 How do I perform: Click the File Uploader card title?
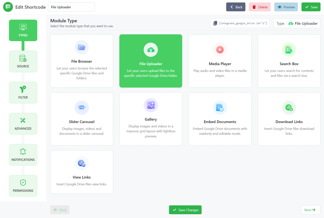[151, 64]
